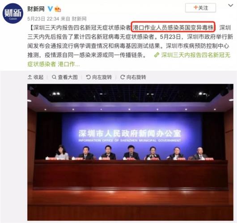Click the red-highlighted headline 港口作业人员感染英国变异毒株

[x=173, y=28]
